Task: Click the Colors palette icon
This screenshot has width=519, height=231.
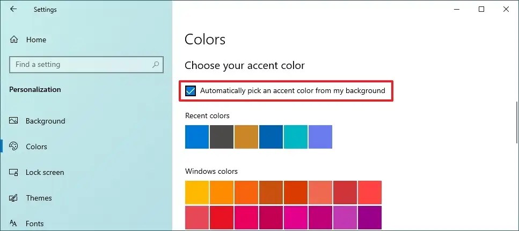Action: pyautogui.click(x=13, y=147)
